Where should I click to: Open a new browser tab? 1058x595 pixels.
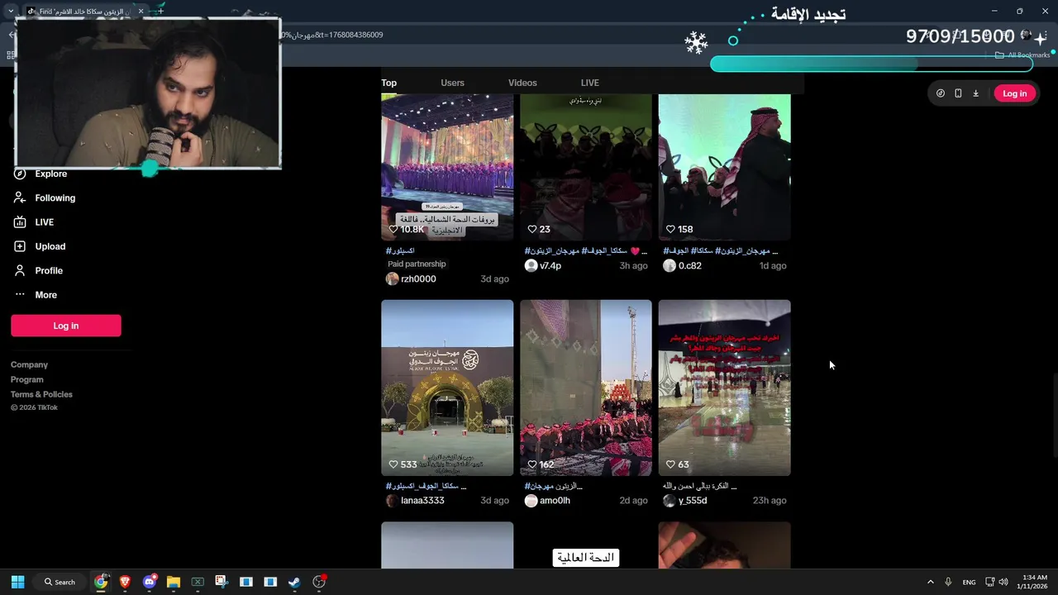point(161,11)
